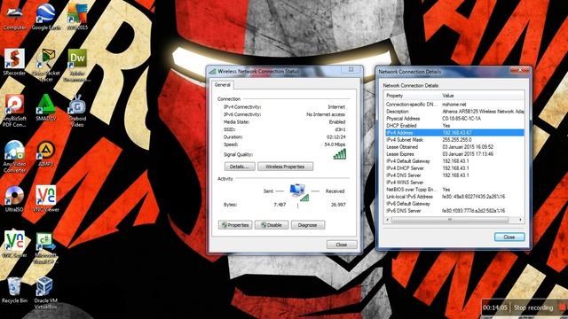Select the General tab

pyautogui.click(x=223, y=85)
